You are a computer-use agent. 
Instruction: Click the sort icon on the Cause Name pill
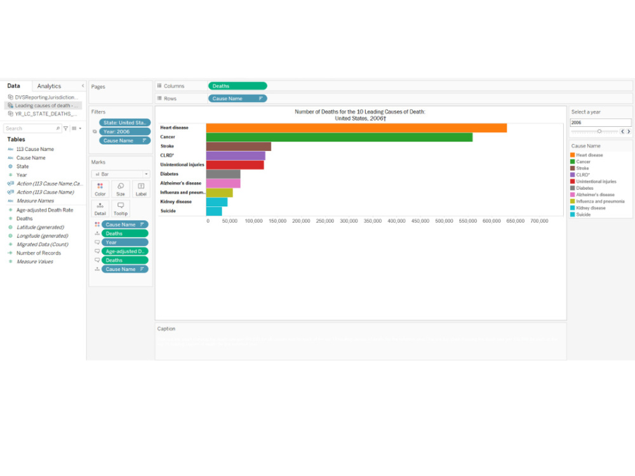262,98
